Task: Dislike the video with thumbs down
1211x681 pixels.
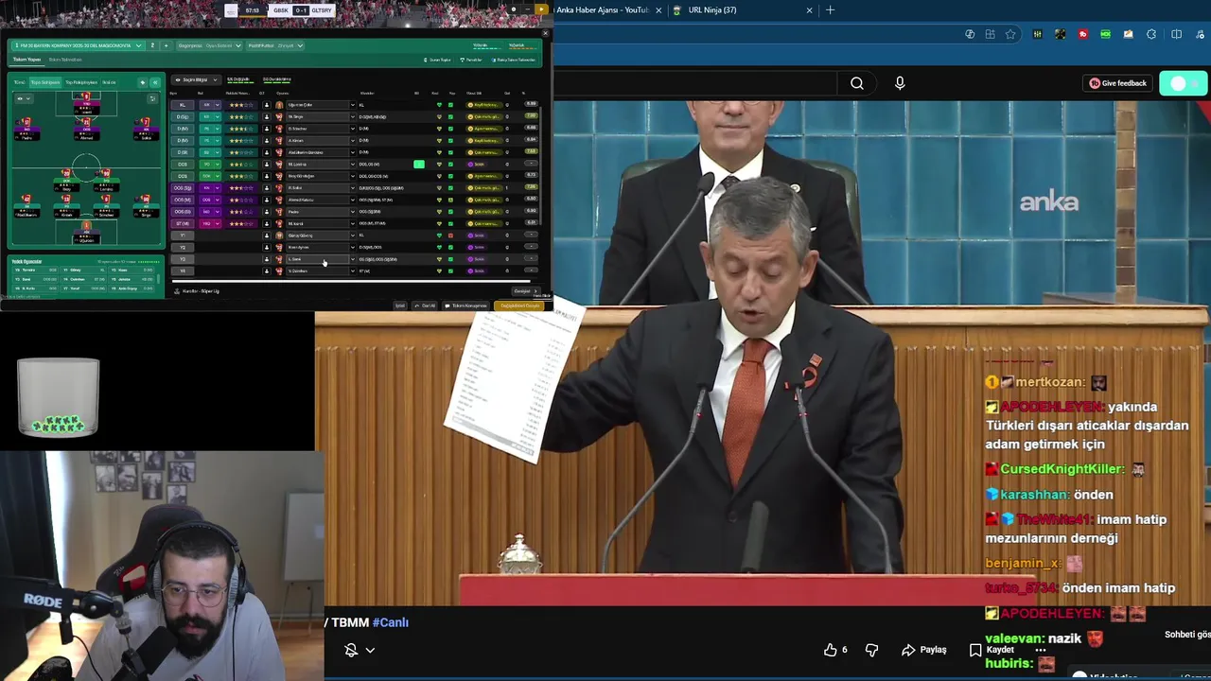Action: [x=871, y=650]
